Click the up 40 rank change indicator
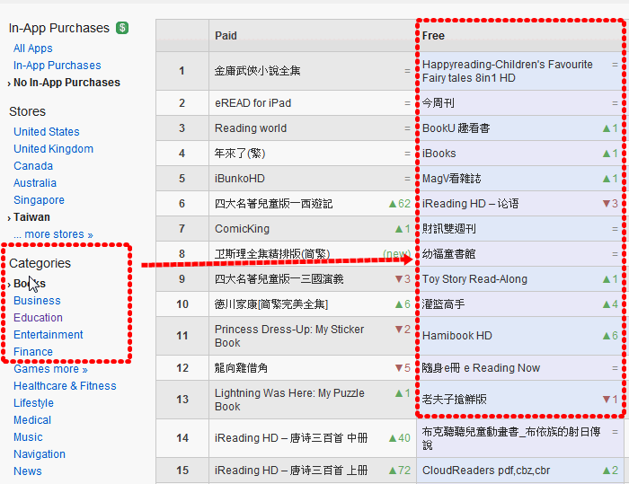 (x=400, y=438)
